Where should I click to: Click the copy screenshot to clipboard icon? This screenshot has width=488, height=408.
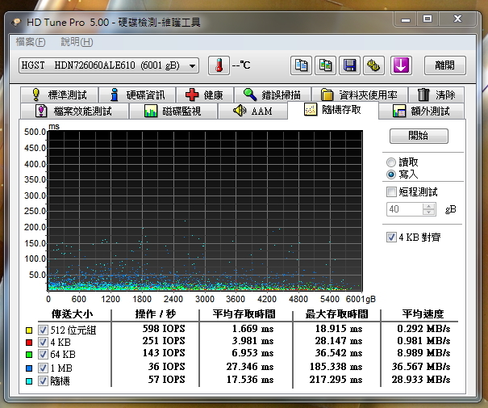325,65
